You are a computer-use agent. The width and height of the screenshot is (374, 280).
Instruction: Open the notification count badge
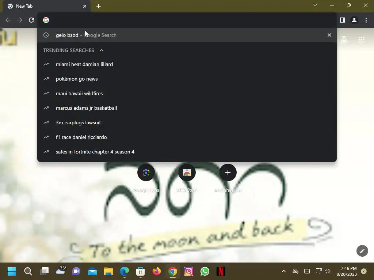364,271
